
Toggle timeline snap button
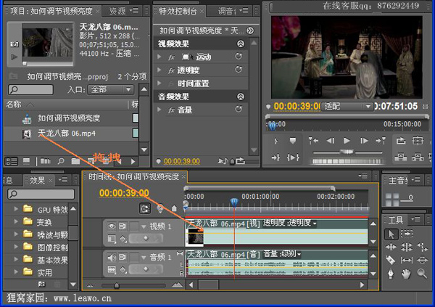coord(145,208)
